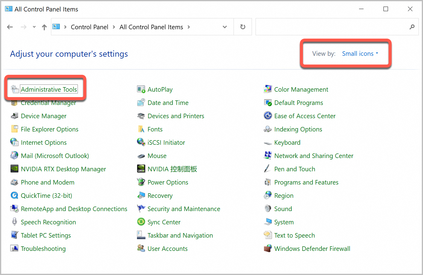Click the Mail (Microsoft Outlook) icon
Screen dimensions: 423x275
coord(14,156)
